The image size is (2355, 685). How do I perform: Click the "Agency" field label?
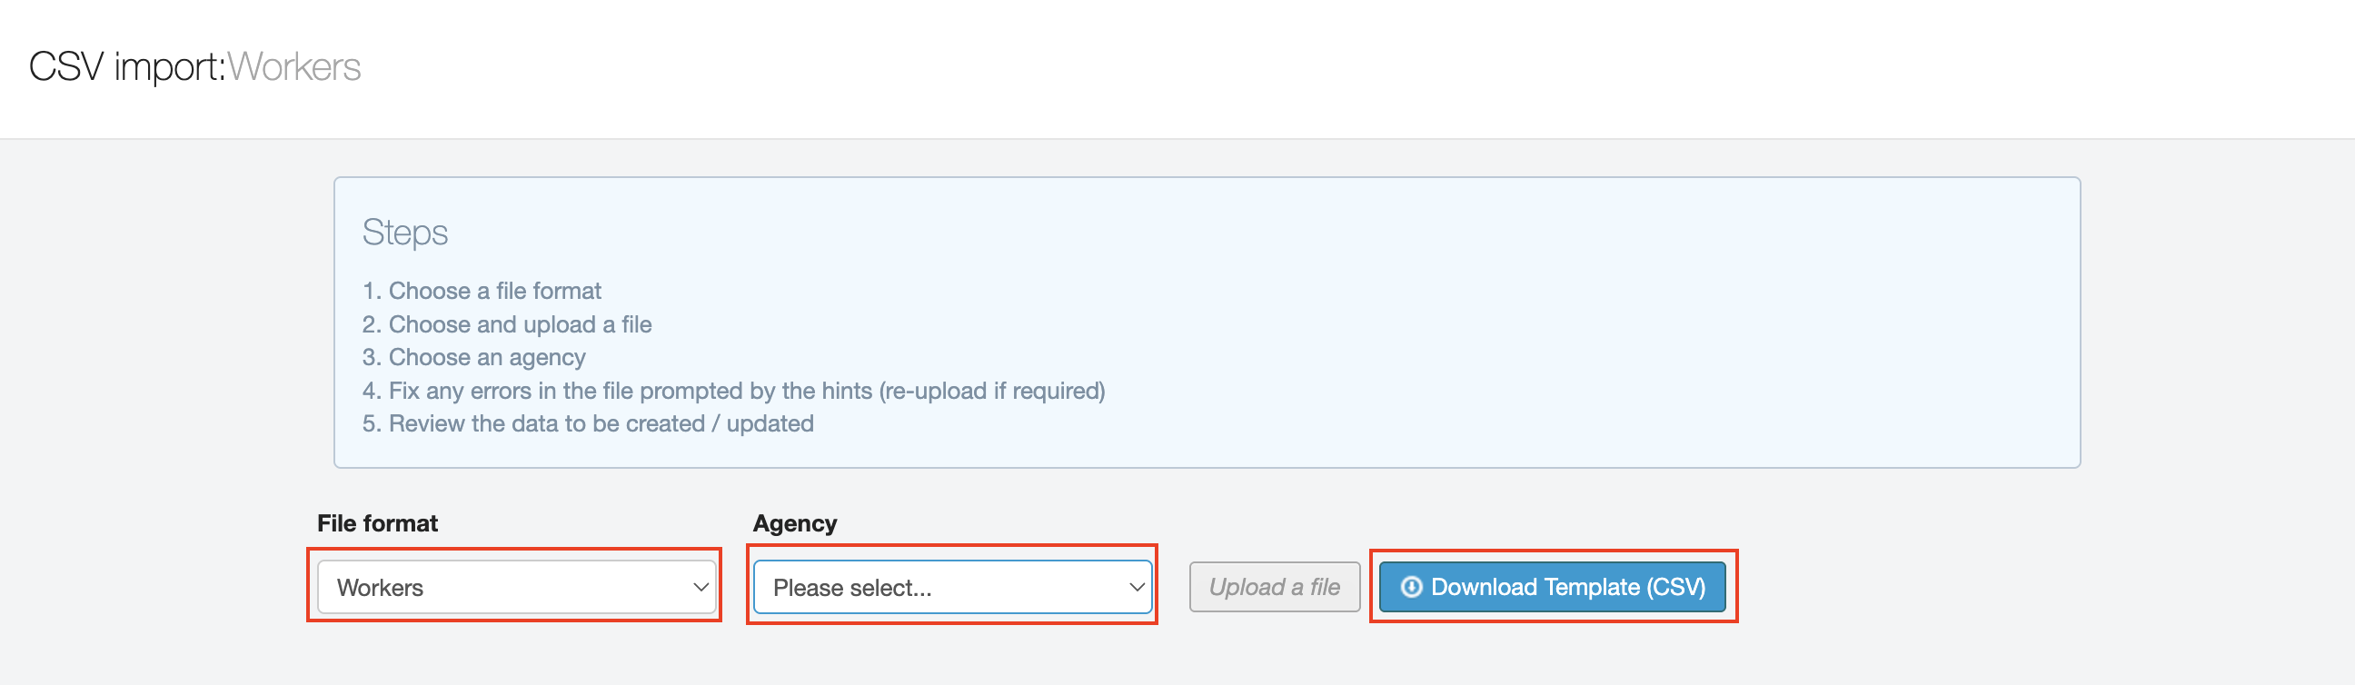click(x=794, y=523)
